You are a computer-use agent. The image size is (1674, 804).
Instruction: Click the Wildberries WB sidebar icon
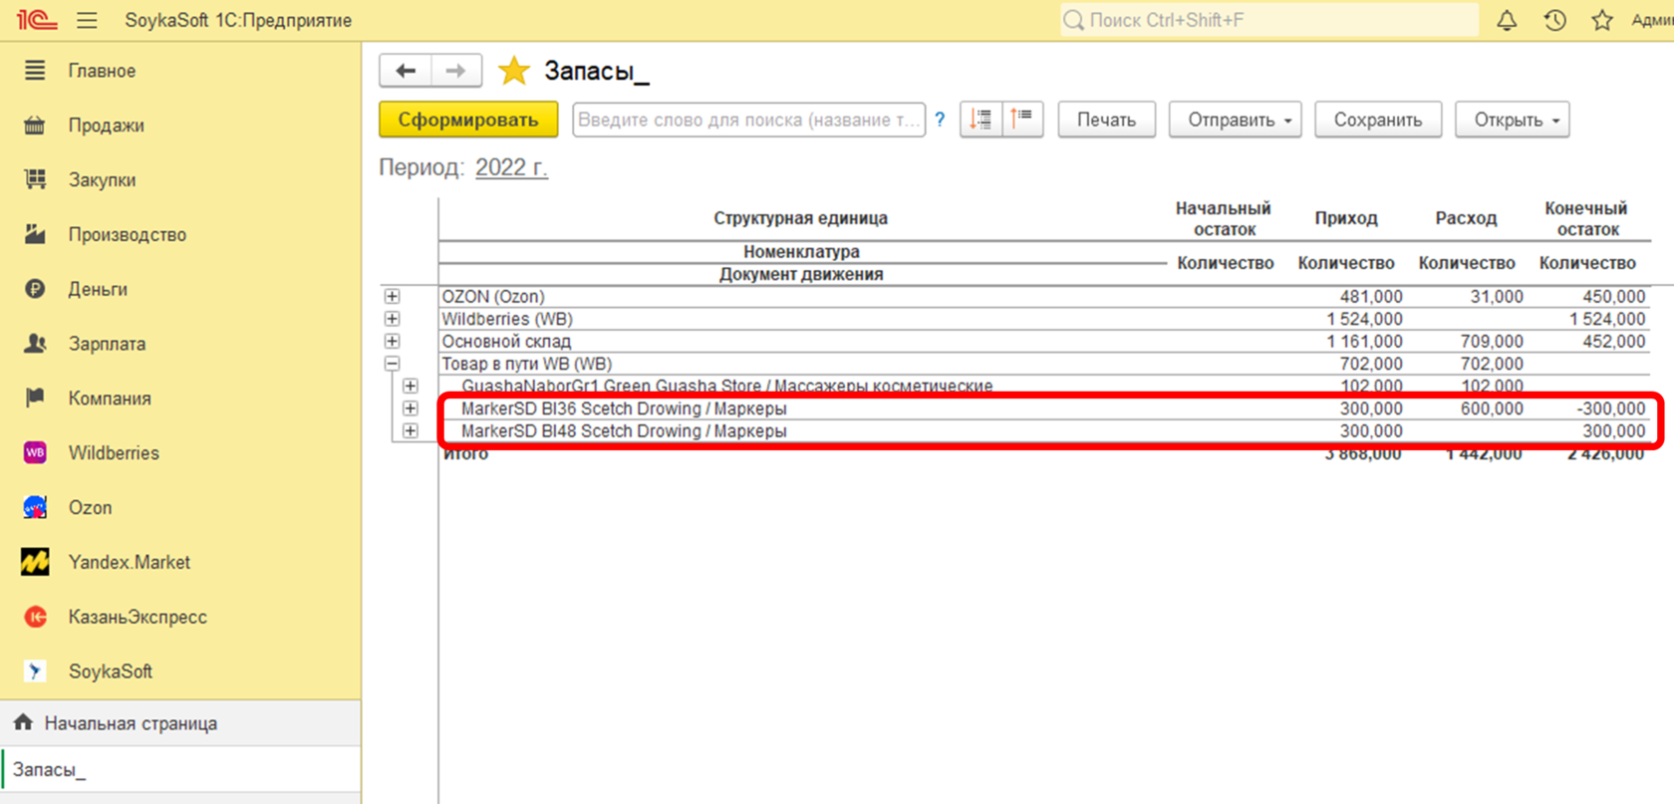[x=35, y=452]
